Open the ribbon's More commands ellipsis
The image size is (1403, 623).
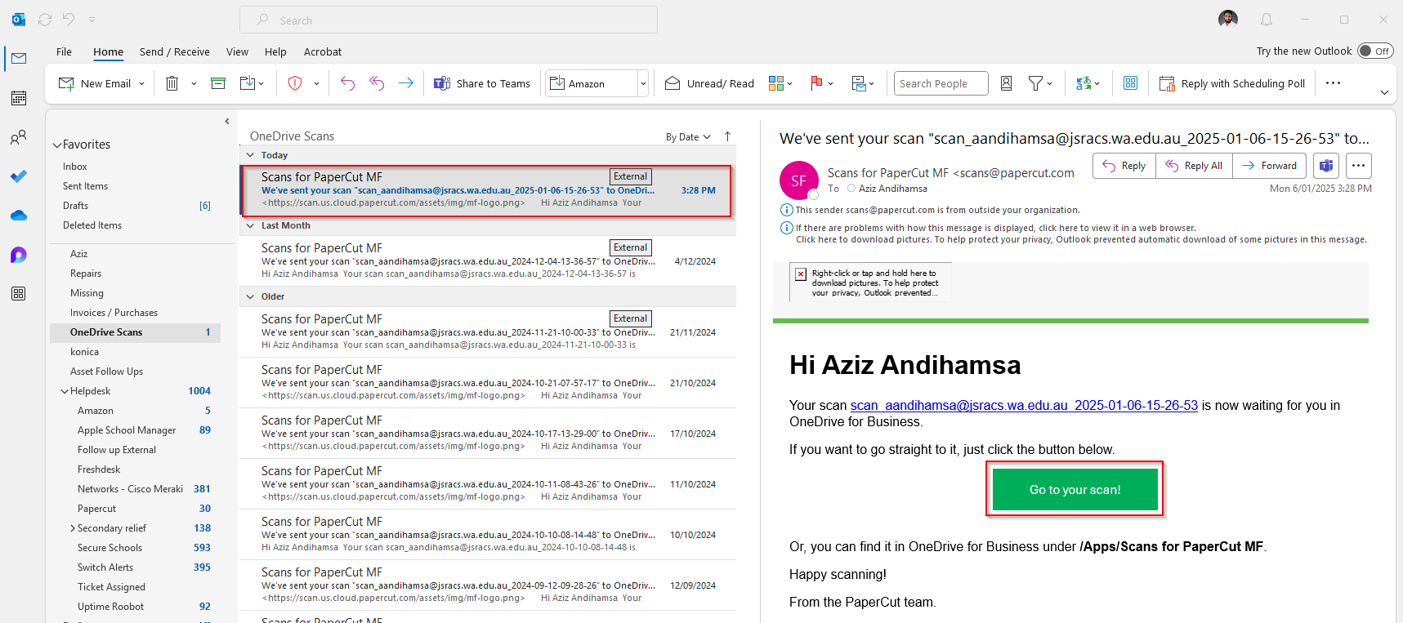click(1334, 83)
